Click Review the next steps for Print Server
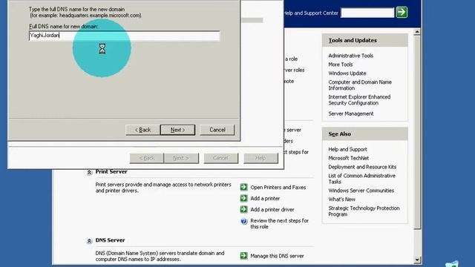The height and width of the screenshot is (267, 475). click(x=279, y=224)
